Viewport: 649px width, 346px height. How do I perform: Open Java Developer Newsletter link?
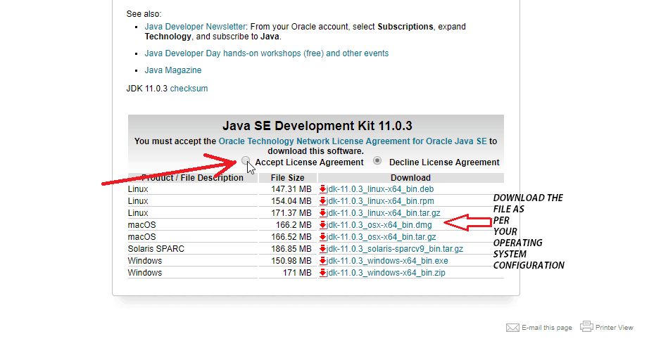click(x=195, y=27)
